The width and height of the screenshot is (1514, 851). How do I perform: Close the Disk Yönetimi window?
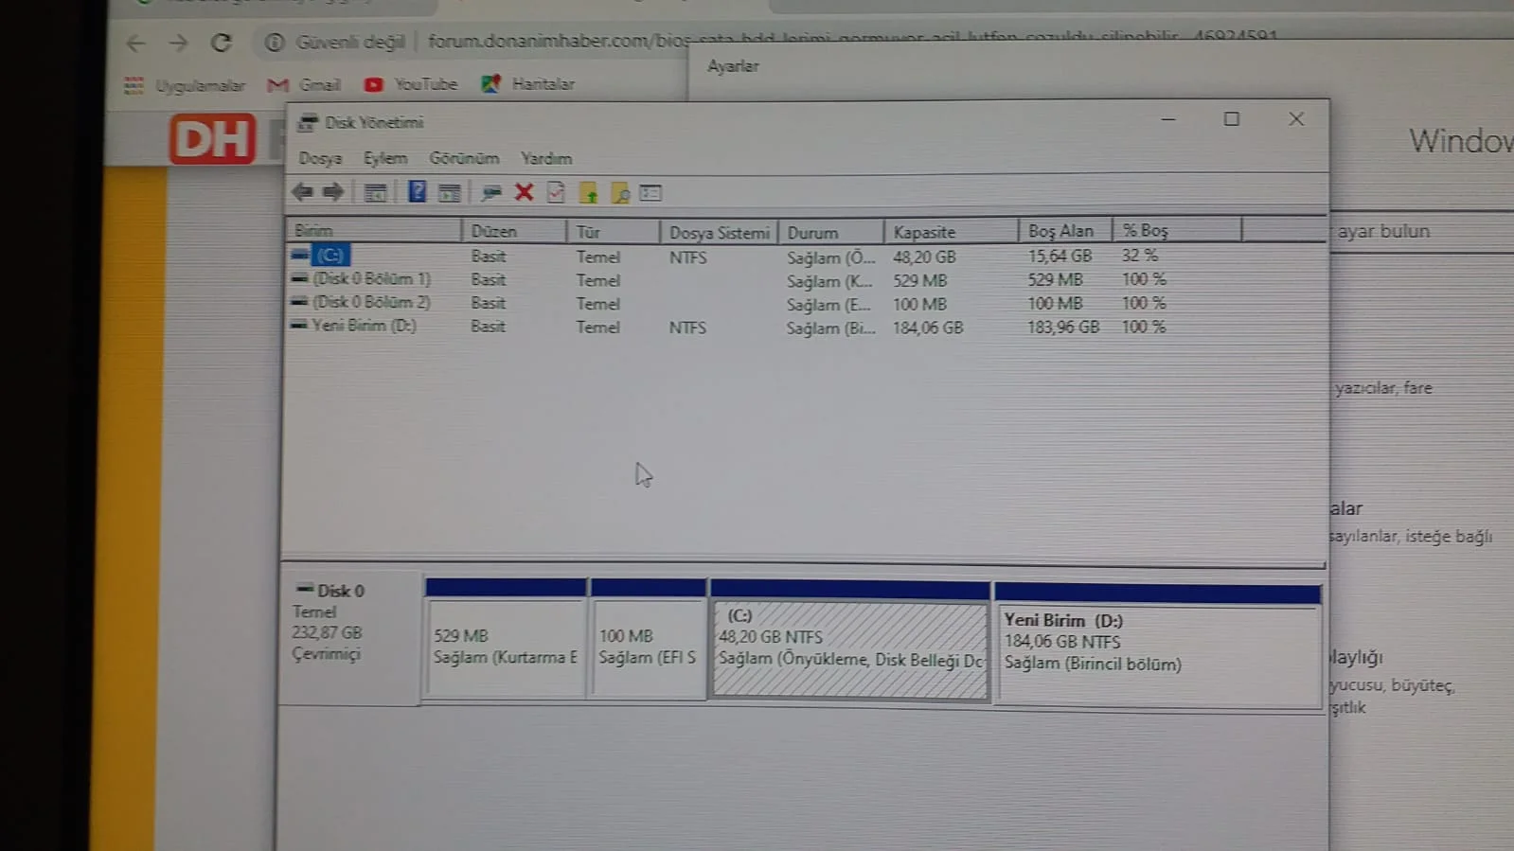(x=1296, y=119)
